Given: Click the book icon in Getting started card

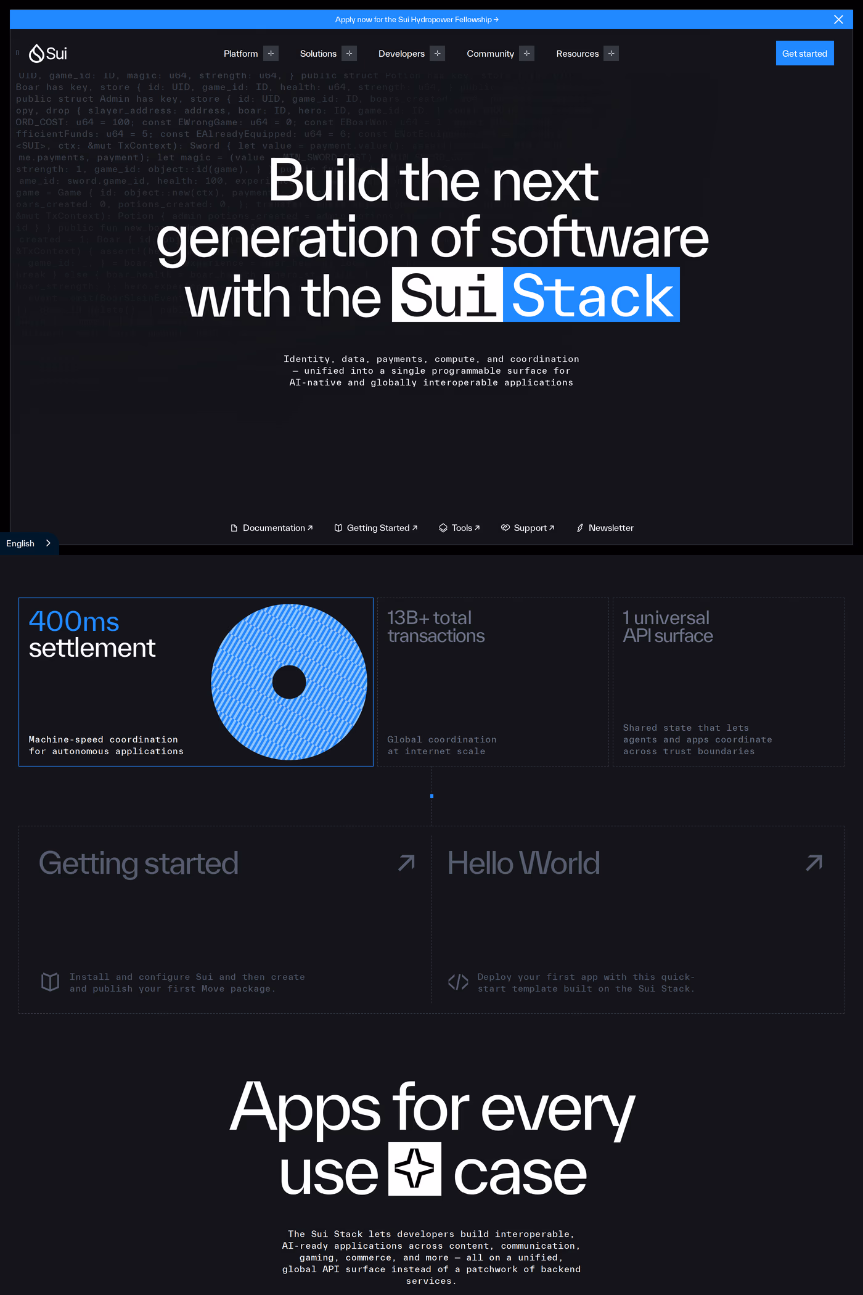Looking at the screenshot, I should [50, 982].
